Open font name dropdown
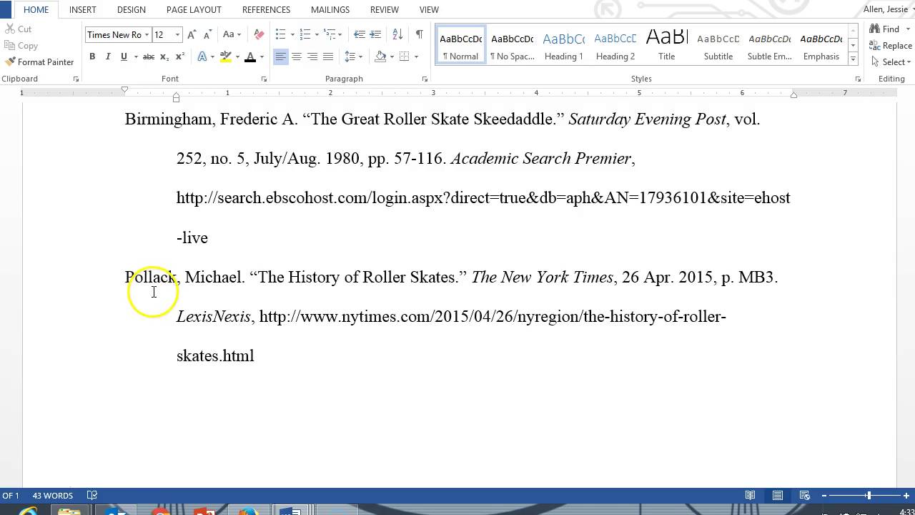This screenshot has width=915, height=515. click(147, 34)
